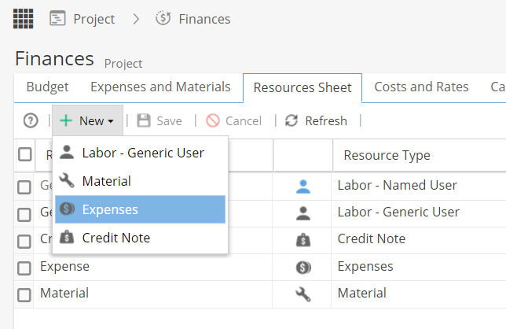This screenshot has height=329, width=506.
Task: Switch to the Budget tab
Action: click(47, 87)
